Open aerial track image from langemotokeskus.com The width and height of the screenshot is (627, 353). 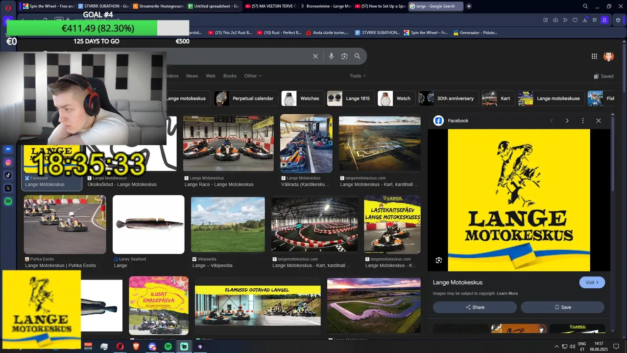pos(380,143)
